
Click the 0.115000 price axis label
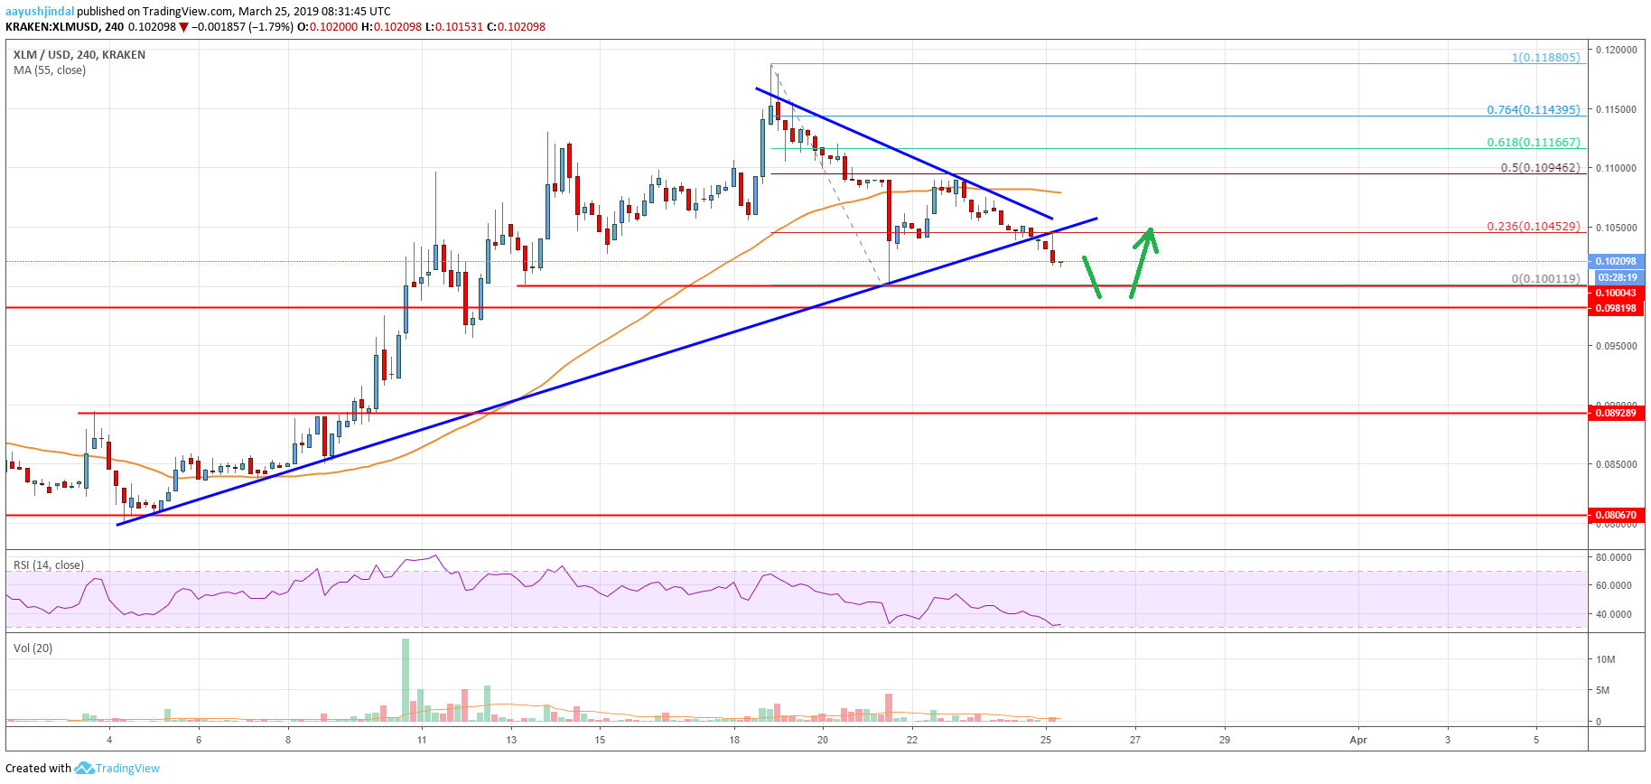pyautogui.click(x=1617, y=109)
